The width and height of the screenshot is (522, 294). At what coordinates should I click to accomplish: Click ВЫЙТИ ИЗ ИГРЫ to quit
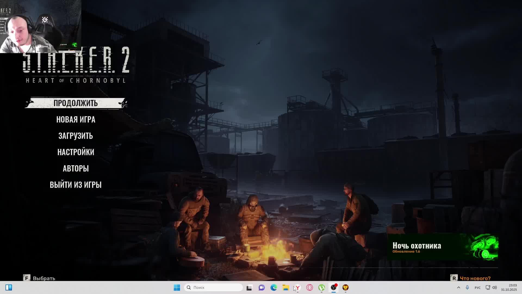(76, 185)
